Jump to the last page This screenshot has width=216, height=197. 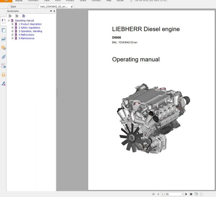point(191,194)
